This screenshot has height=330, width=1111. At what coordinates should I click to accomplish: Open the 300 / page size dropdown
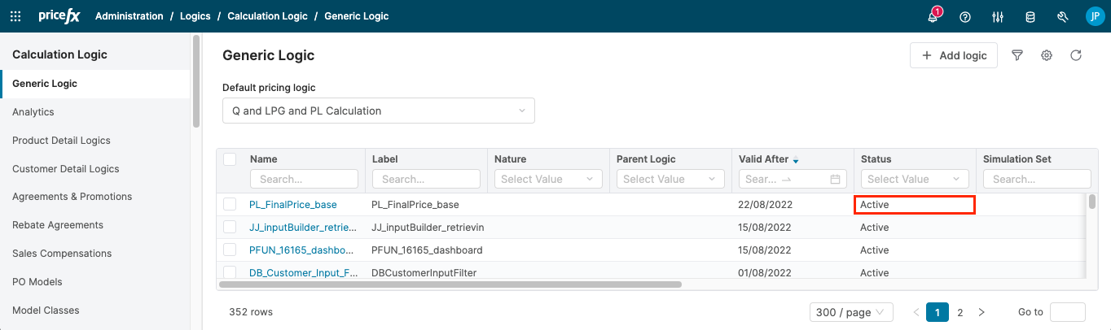pyautogui.click(x=851, y=312)
